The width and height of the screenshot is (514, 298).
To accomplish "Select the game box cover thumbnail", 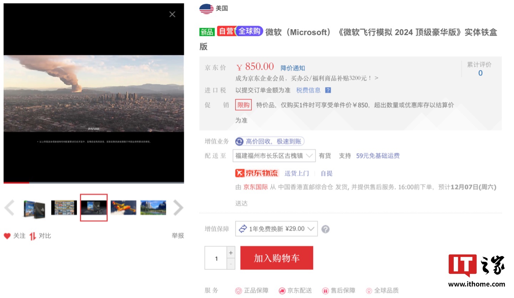I will click(34, 208).
